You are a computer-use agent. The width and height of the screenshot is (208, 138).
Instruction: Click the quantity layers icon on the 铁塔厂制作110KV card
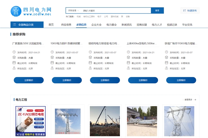pos(166,58)
